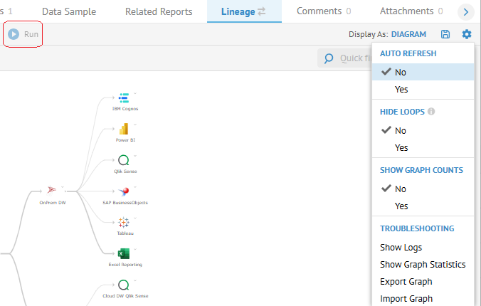Click the OnPrem DW node icon
The image size is (481, 306).
tap(52, 190)
